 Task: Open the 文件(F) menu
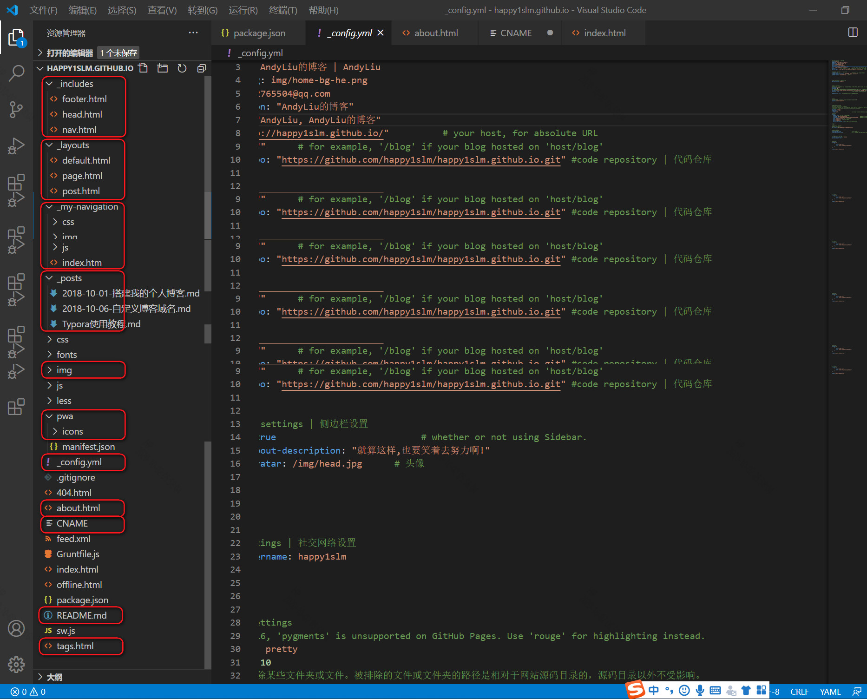coord(43,10)
